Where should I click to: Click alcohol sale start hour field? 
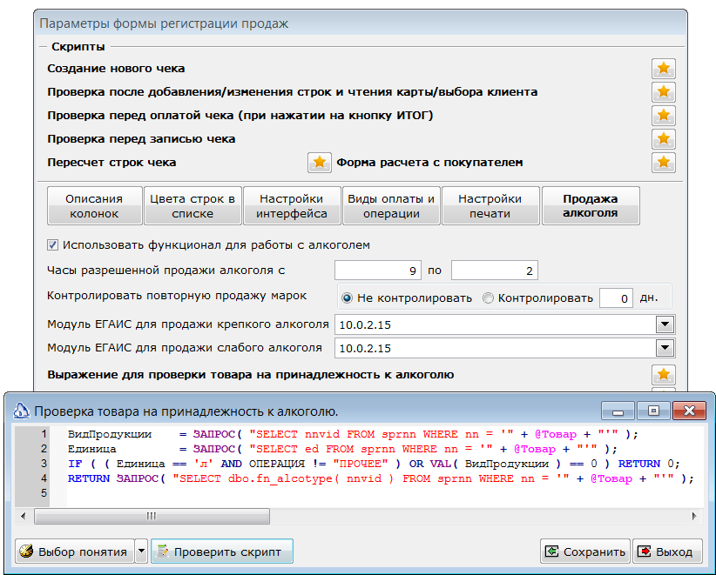pos(378,271)
